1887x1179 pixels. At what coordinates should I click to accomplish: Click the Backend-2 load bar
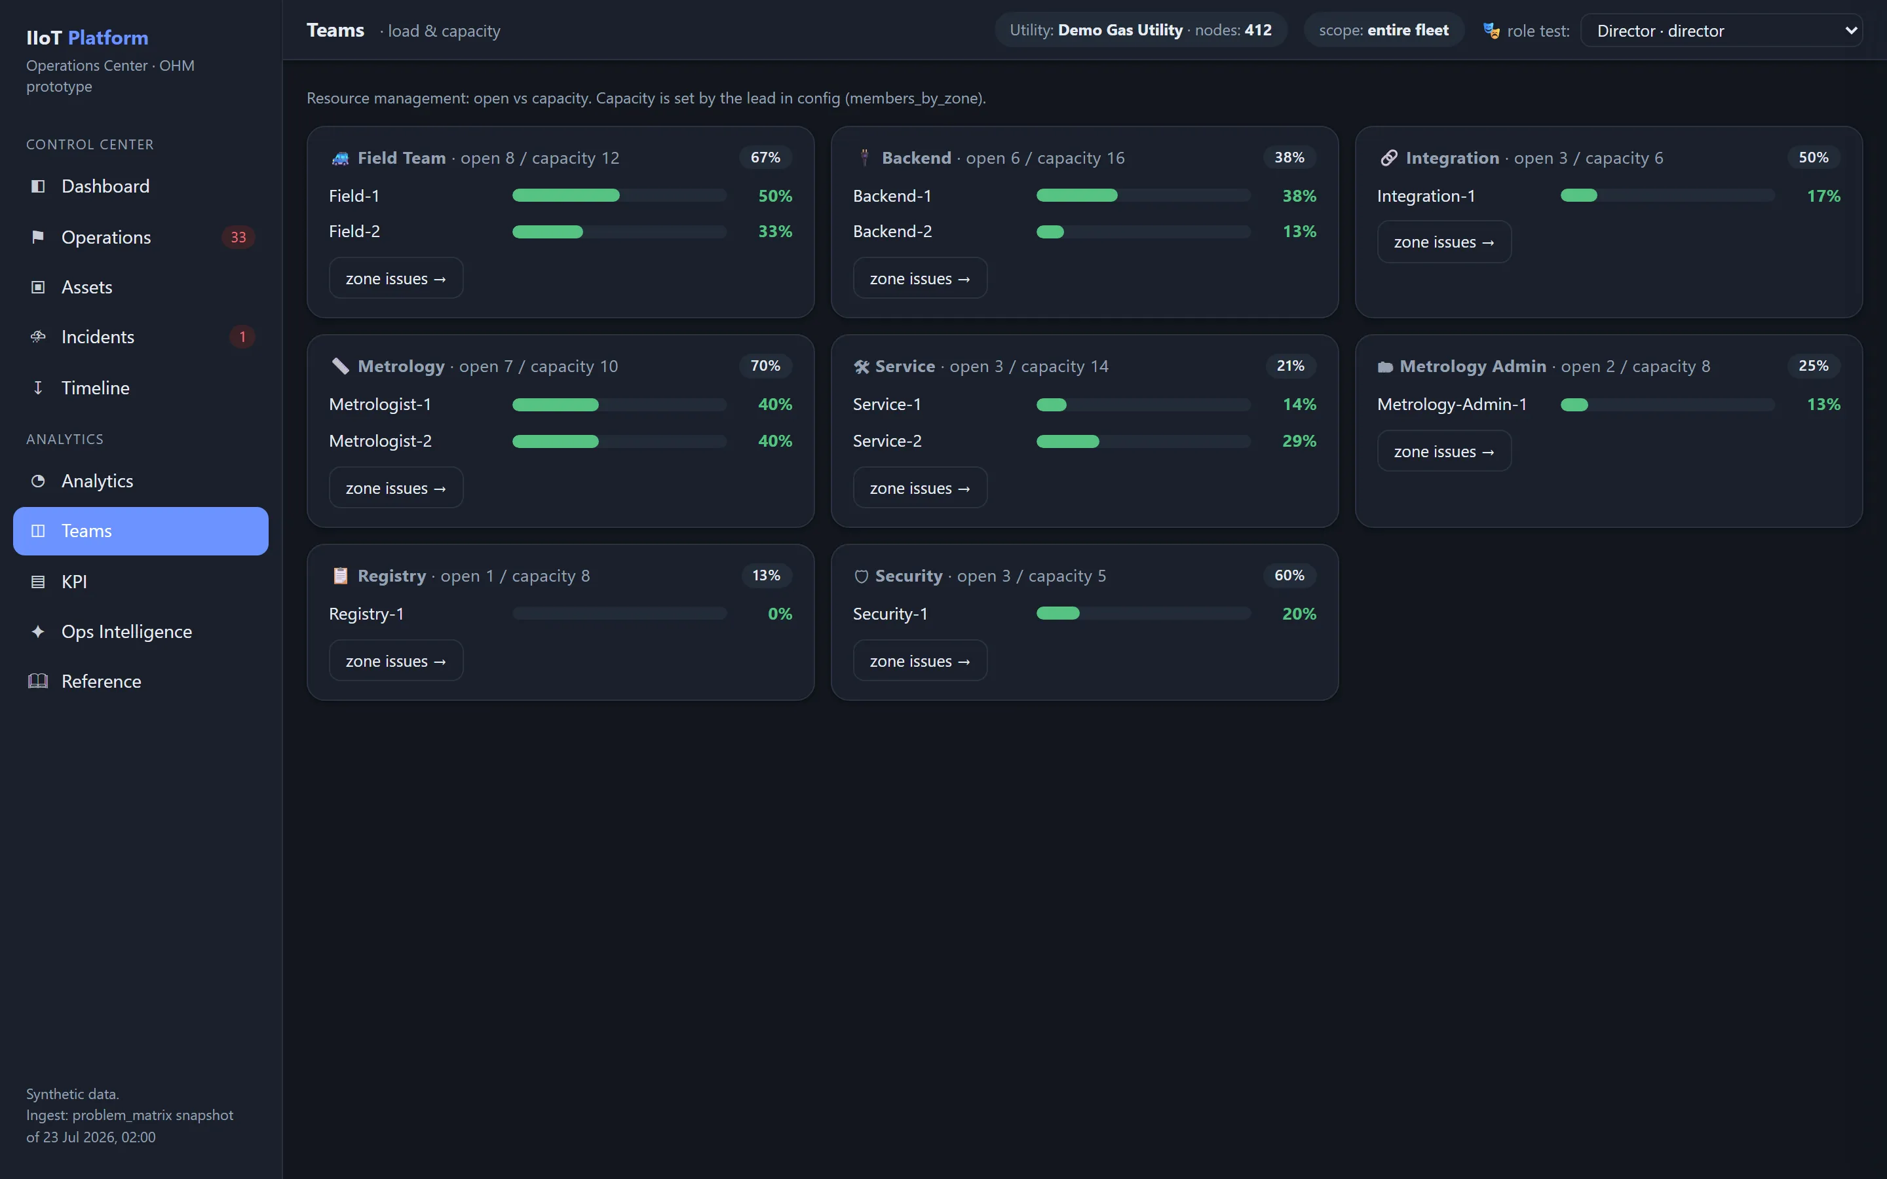click(1143, 232)
